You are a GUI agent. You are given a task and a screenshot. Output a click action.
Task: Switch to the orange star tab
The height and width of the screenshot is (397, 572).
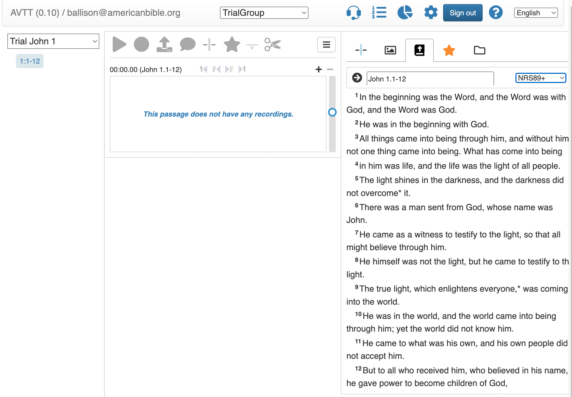pos(449,50)
